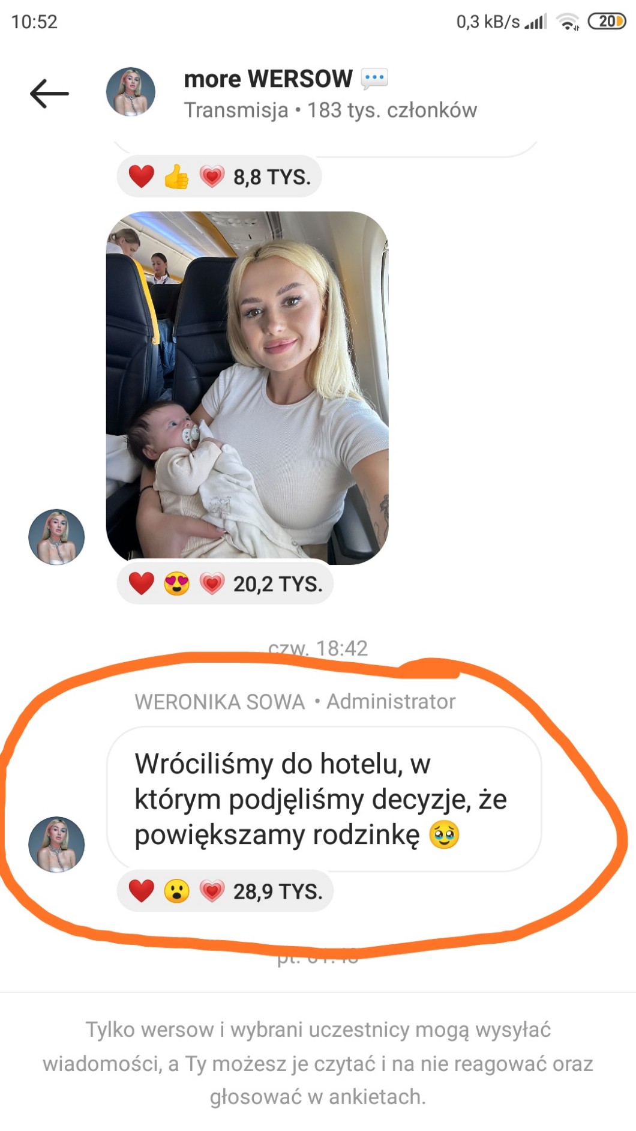
Task: Tap sender avatar beside the text message
Action: click(56, 844)
